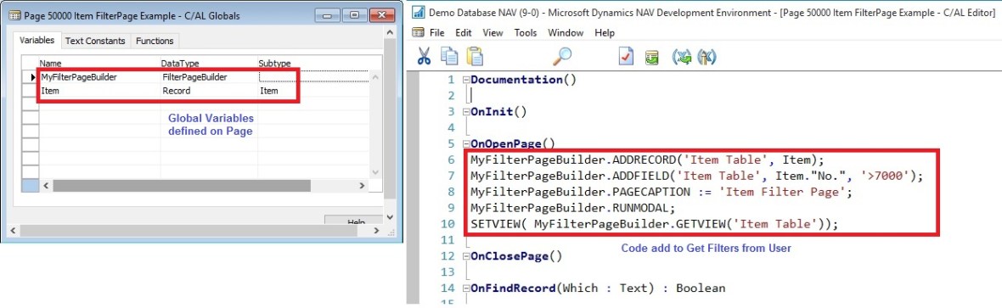The width and height of the screenshot is (1002, 308).
Task: Click the compile check-mark document icon
Action: [x=627, y=57]
